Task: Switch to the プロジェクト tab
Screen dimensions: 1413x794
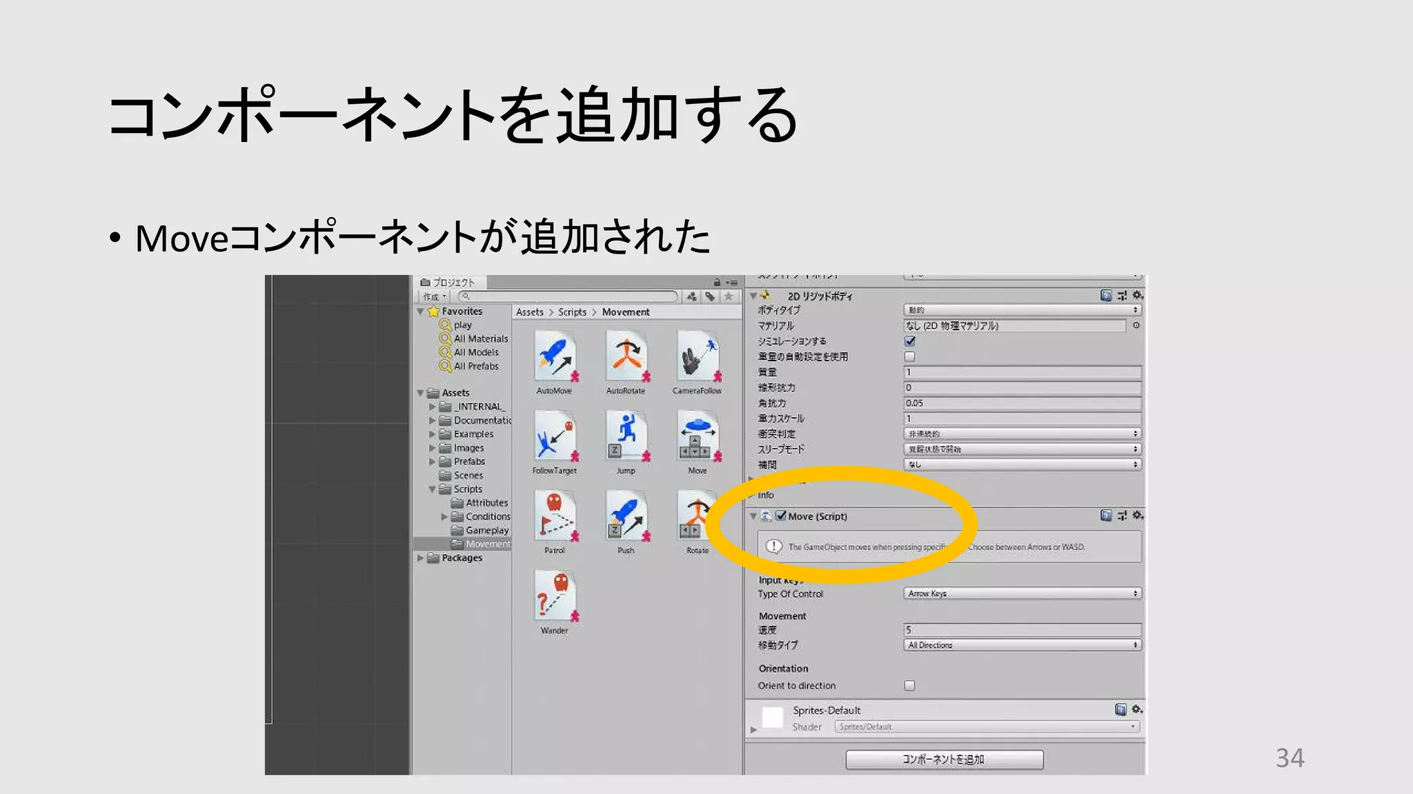Action: [450, 283]
